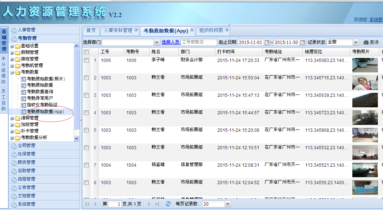383x210 pixels.
Task: Open the 薪资管理 module panel
Action: click(x=44, y=162)
